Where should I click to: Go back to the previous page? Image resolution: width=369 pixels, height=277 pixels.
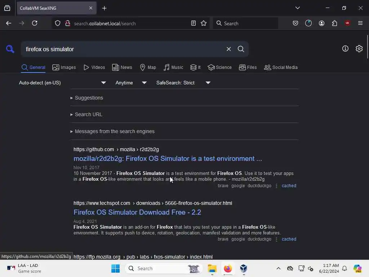[9, 23]
